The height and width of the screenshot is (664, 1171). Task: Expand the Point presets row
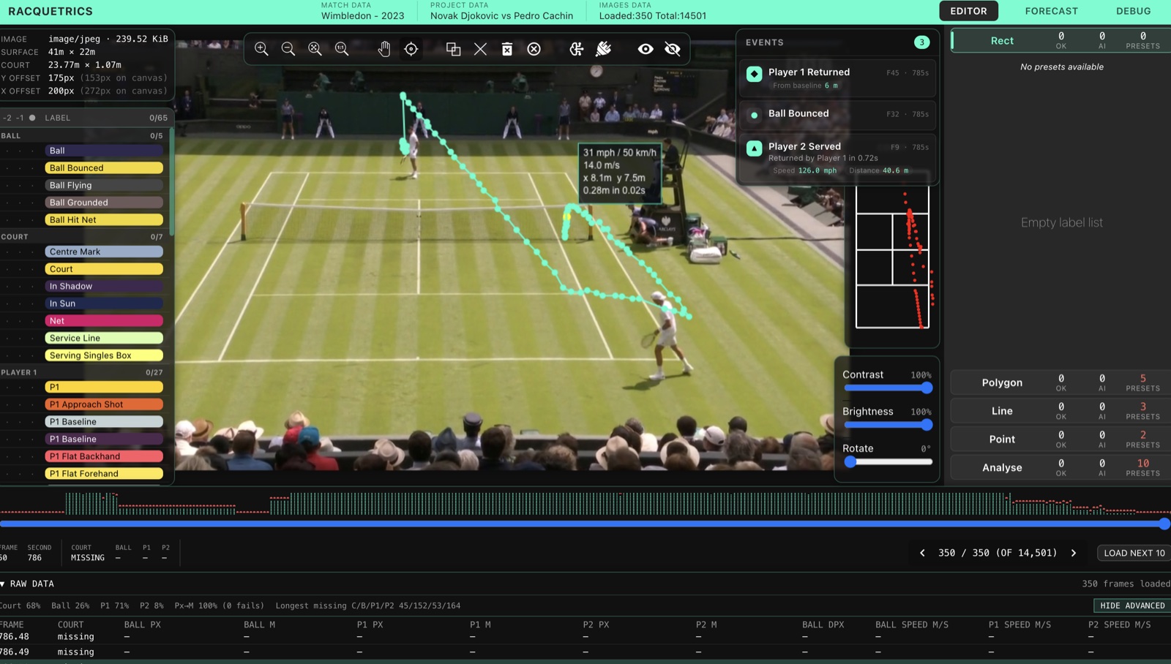click(x=1060, y=439)
